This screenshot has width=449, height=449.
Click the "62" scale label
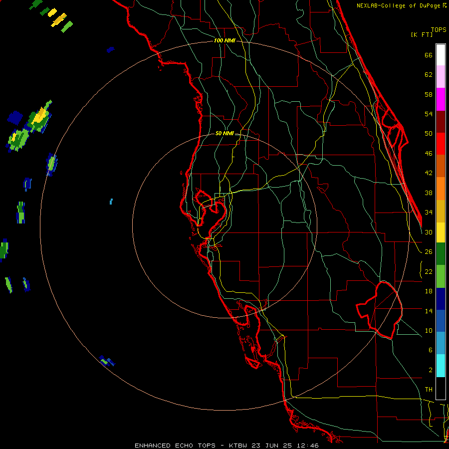coord(429,75)
